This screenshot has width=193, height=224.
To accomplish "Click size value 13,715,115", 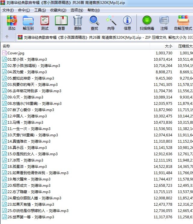I will [163, 192].
